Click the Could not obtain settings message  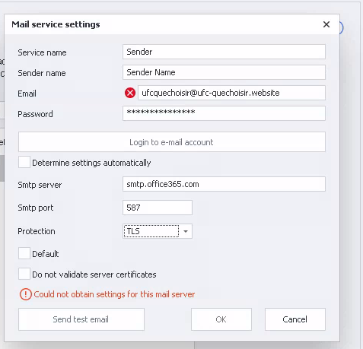[114, 294]
